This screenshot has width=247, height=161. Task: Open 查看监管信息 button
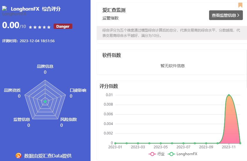[x=226, y=15]
